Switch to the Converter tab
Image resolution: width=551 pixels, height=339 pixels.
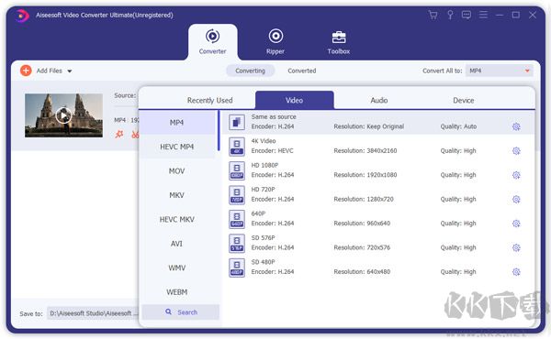pyautogui.click(x=213, y=42)
